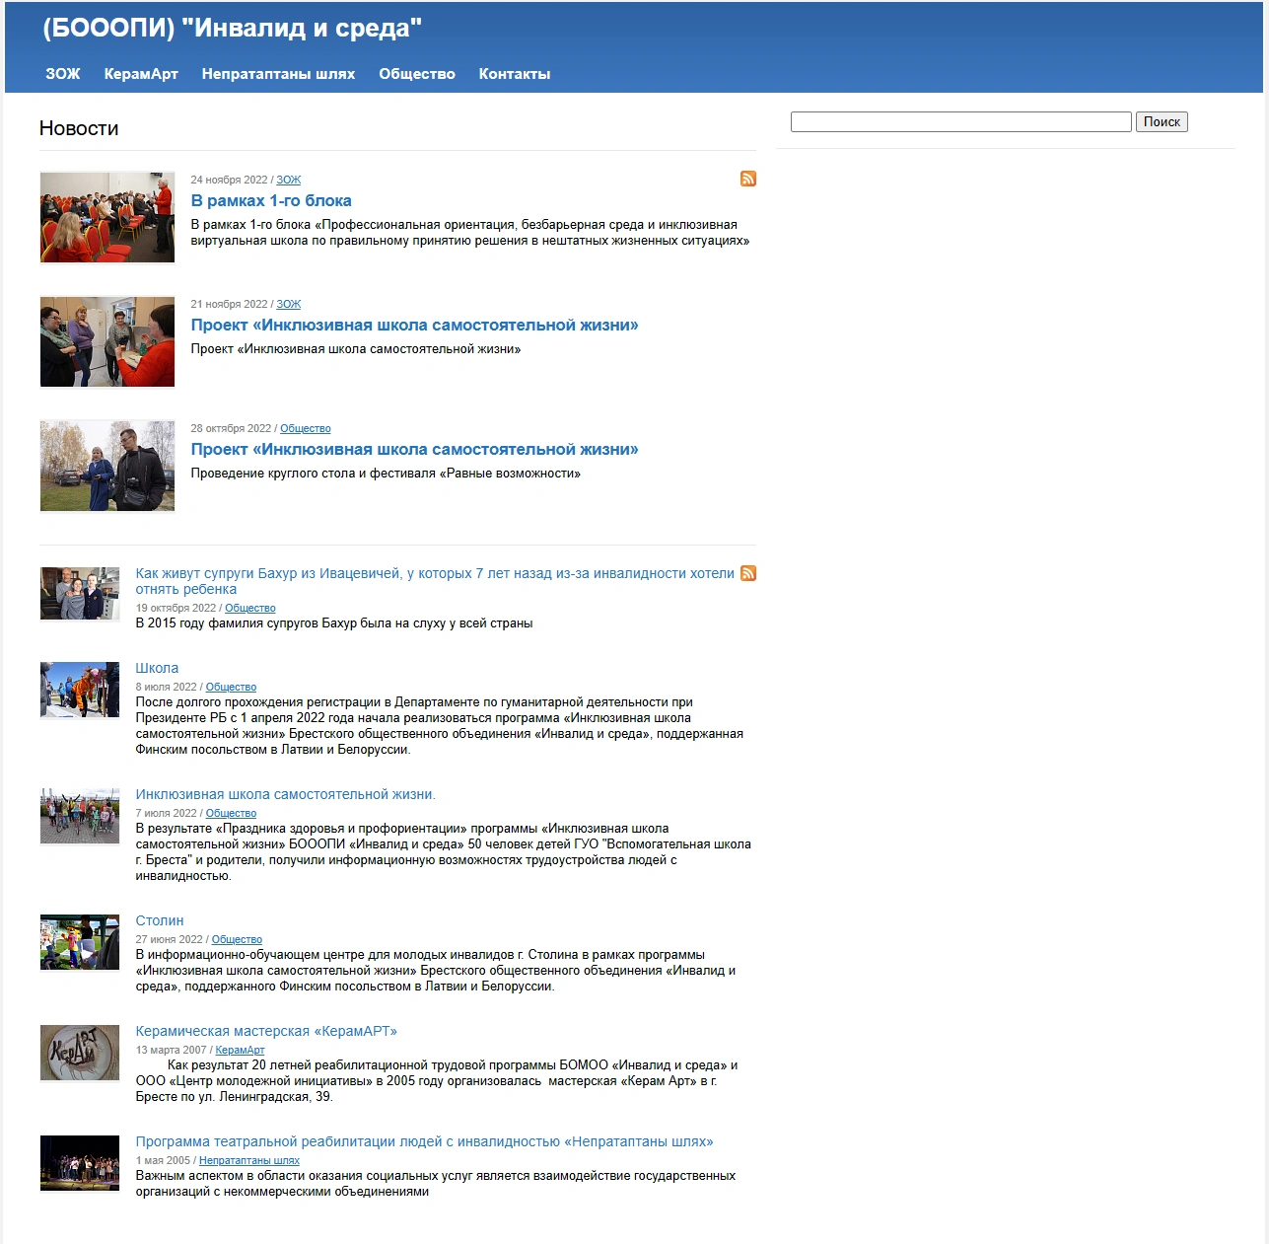This screenshot has width=1269, height=1244.
Task: Open the article "В рамках 1-го блока"
Action: [x=271, y=200]
